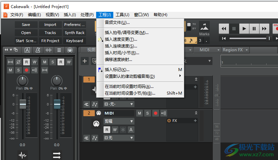Rewind with the double-arrow transport button
The height and width of the screenshot is (160, 278).
click(x=224, y=29)
